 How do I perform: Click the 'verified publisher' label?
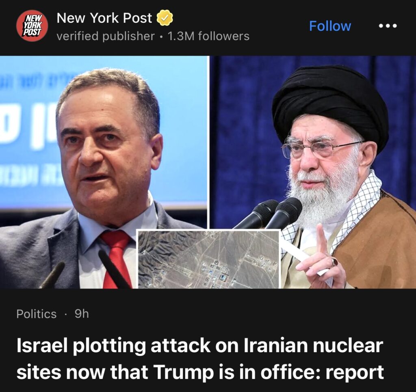[x=106, y=36]
